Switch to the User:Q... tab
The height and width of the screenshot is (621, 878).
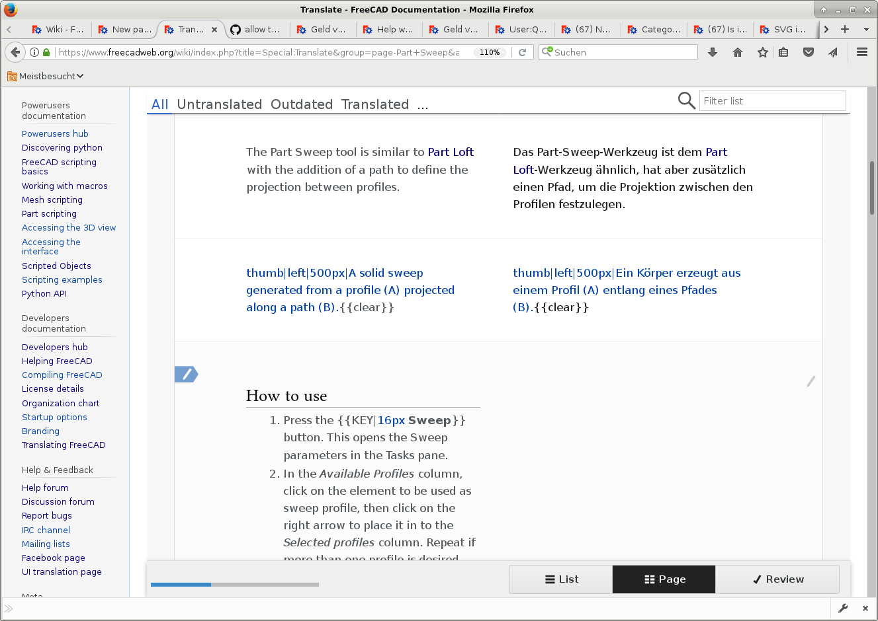521,29
